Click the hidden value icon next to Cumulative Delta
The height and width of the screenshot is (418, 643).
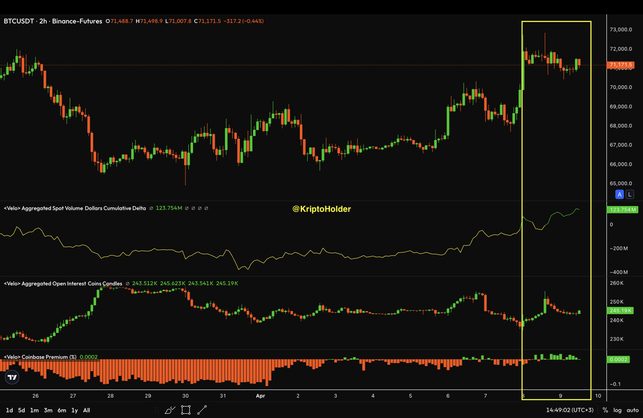[x=150, y=208]
